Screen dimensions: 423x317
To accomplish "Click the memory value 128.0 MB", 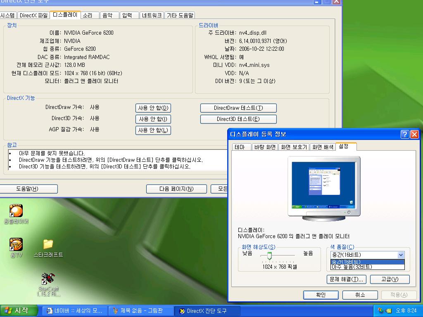I will (74, 65).
